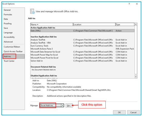The width and height of the screenshot is (143, 117).
Task: Click the Cancel button
Action: click(133, 112)
